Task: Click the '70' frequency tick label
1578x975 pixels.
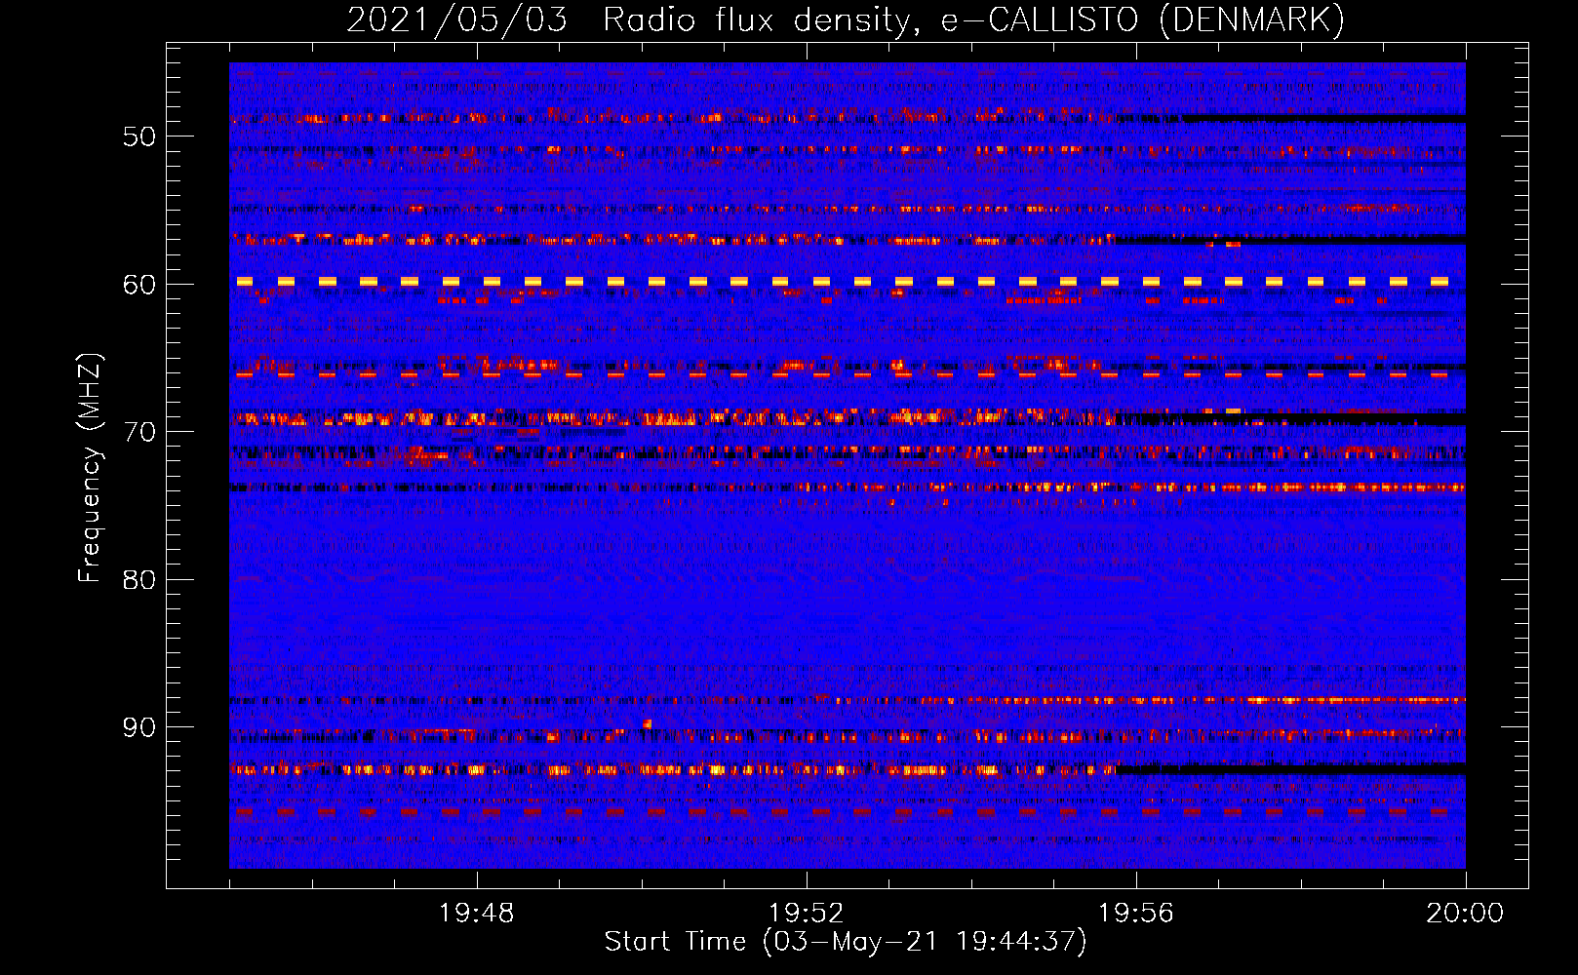Action: click(x=139, y=432)
